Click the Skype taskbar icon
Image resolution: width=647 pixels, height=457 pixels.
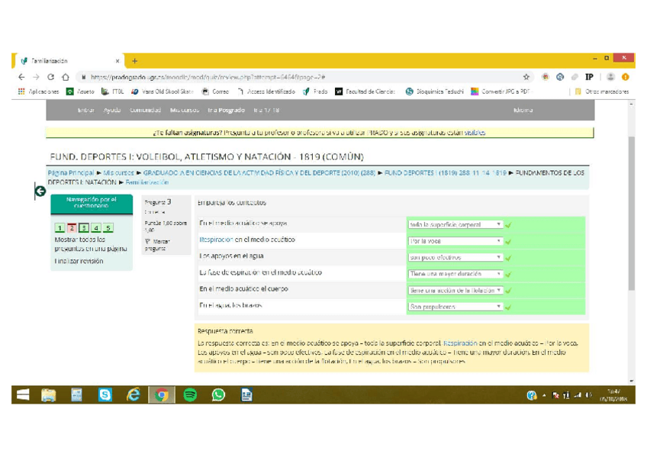click(x=105, y=394)
